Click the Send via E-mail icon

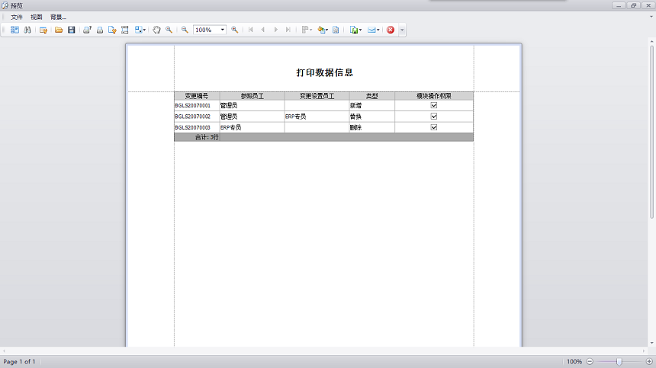[x=371, y=30]
